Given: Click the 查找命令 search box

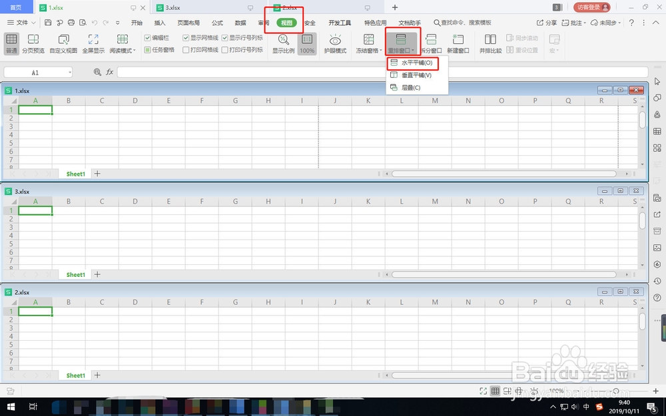Looking at the screenshot, I should (462, 23).
